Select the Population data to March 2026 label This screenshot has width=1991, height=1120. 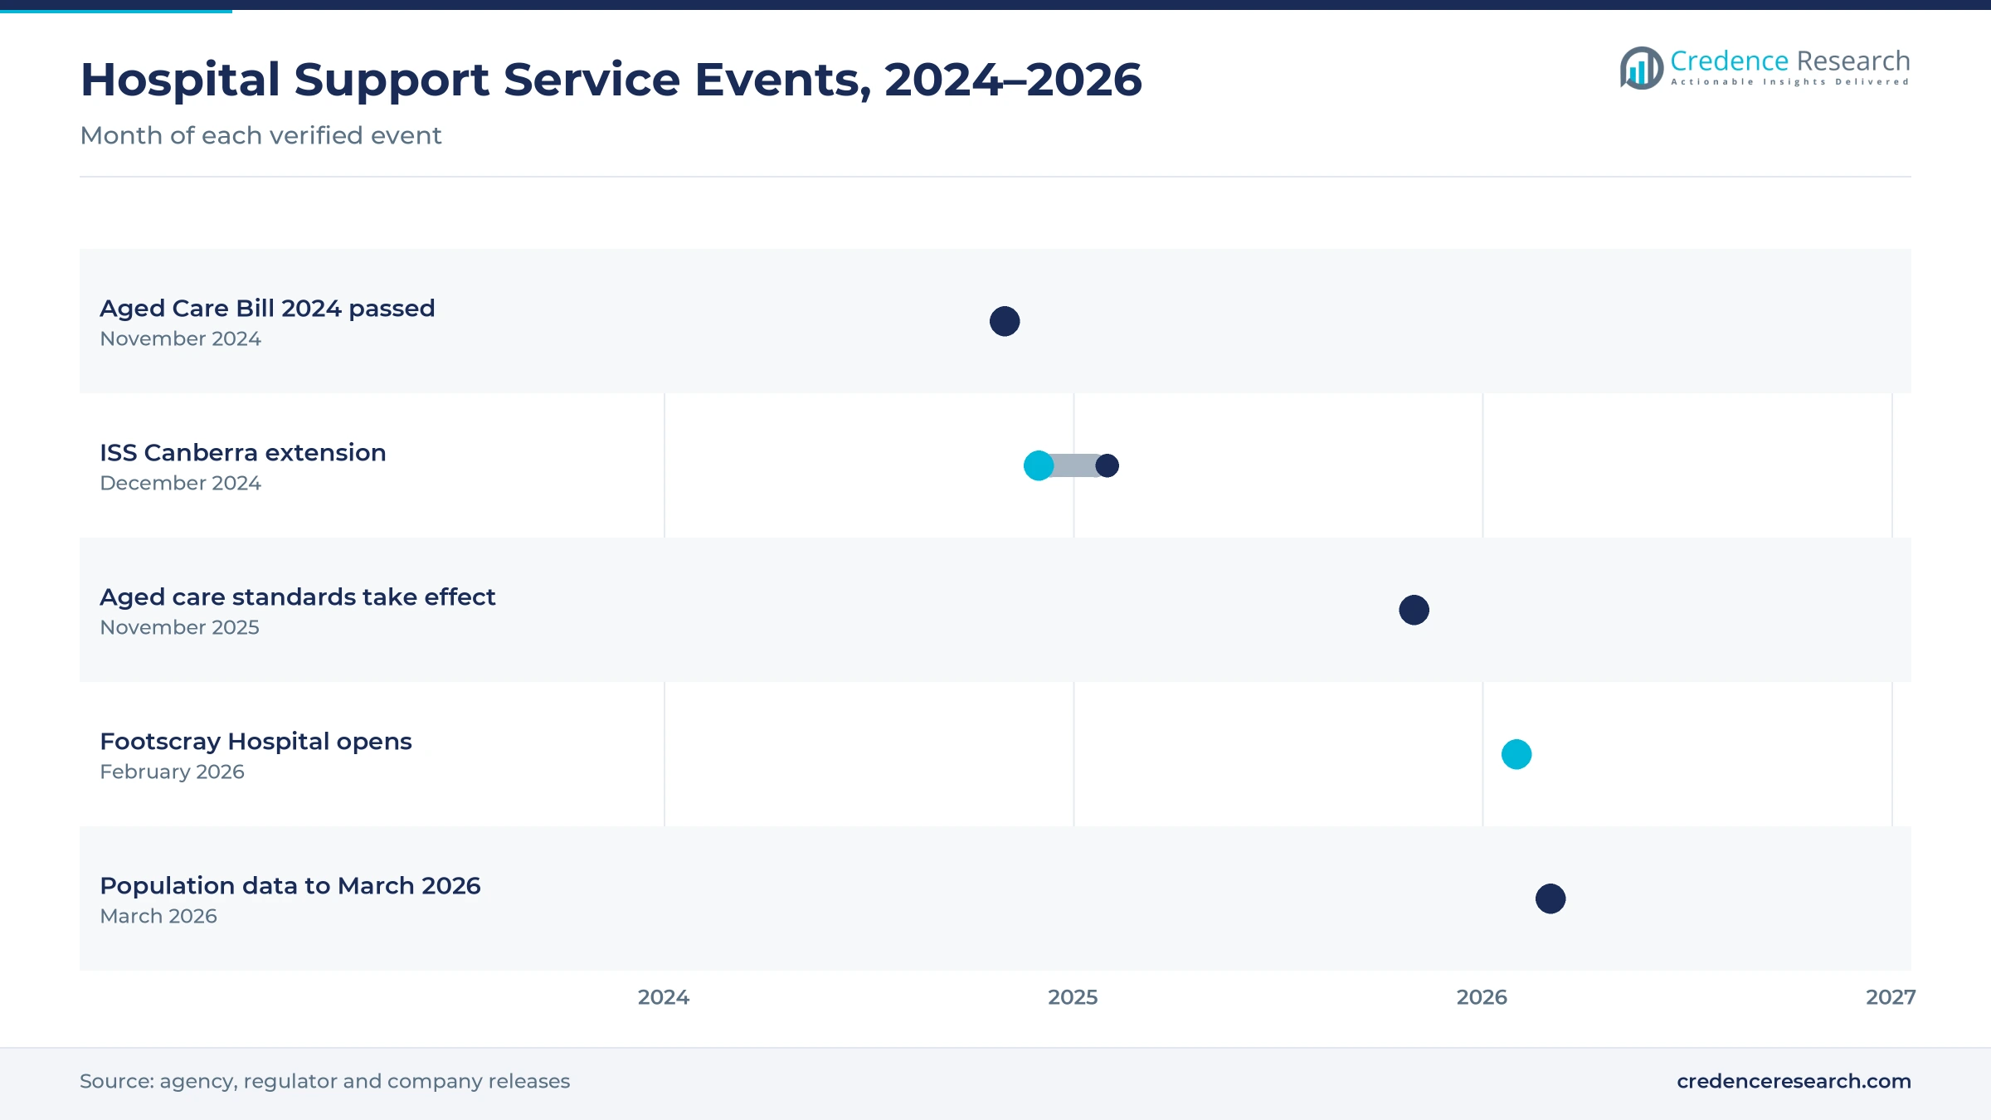(290, 886)
